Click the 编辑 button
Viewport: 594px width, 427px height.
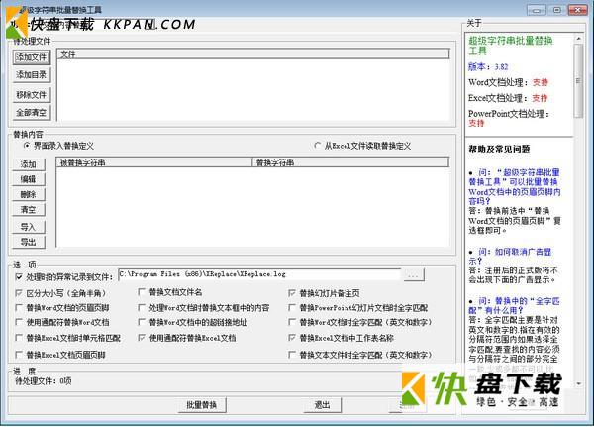point(29,179)
